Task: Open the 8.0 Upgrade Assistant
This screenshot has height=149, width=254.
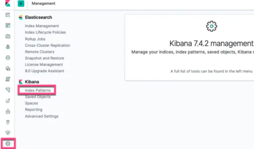Action: [x=44, y=71]
